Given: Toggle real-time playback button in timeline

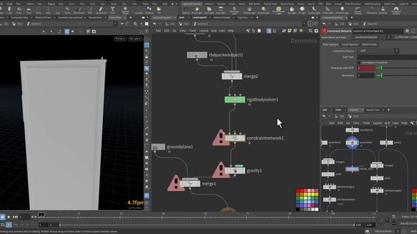Looking at the screenshot, I should click(8, 225).
